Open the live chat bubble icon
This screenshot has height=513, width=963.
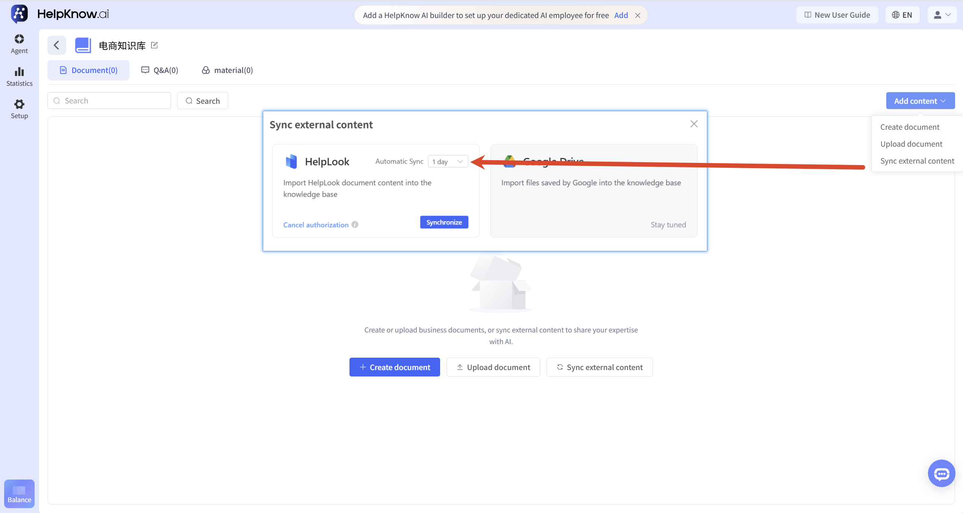pos(941,473)
